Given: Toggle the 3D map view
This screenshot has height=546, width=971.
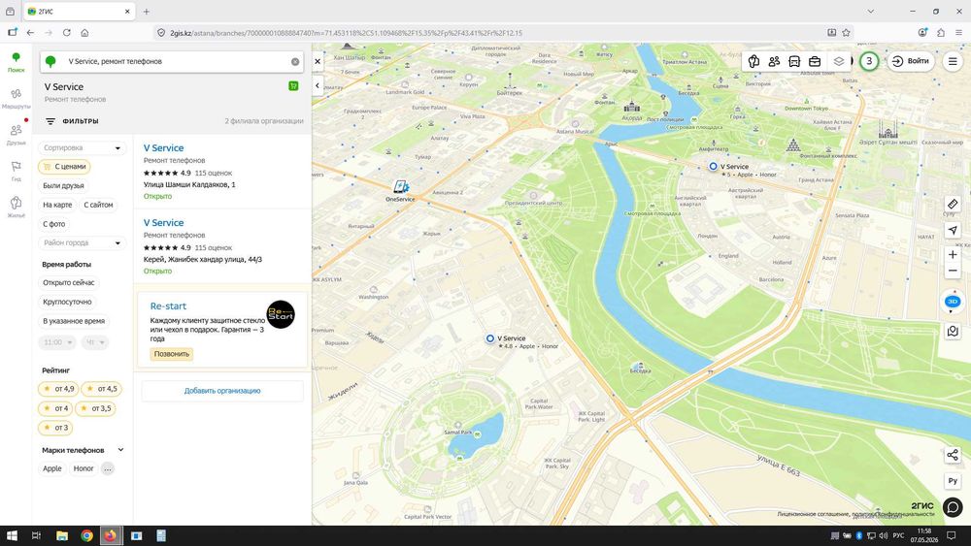Looking at the screenshot, I should tap(953, 302).
